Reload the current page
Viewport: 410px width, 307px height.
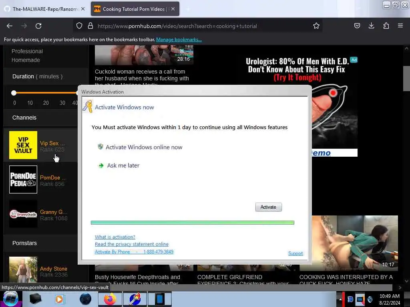pyautogui.click(x=38, y=26)
